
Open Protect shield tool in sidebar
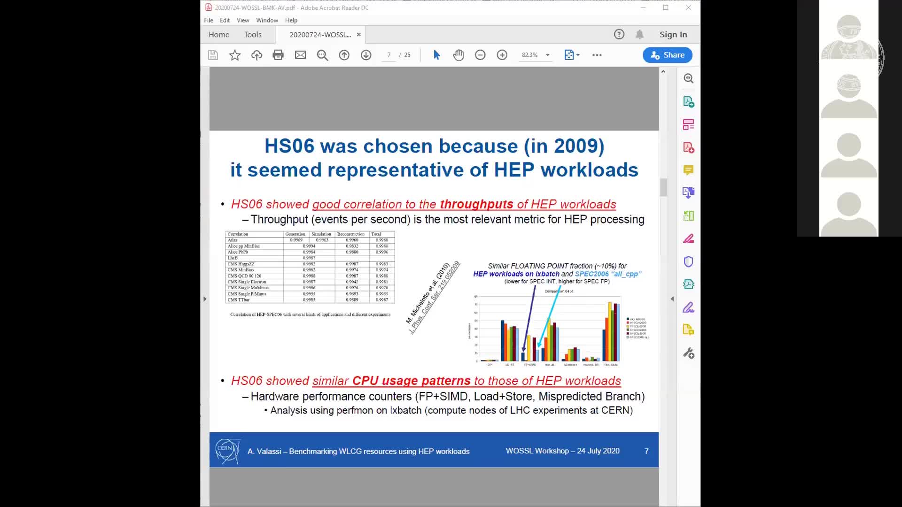(688, 261)
